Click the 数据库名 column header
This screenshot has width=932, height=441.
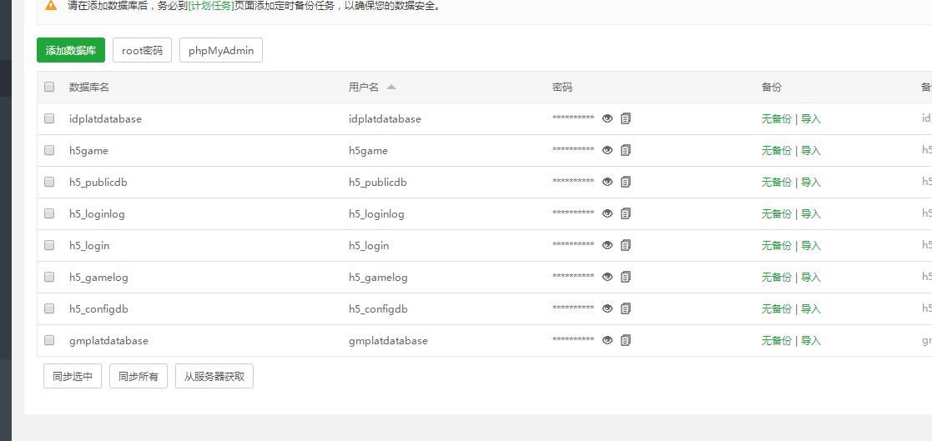(x=89, y=88)
